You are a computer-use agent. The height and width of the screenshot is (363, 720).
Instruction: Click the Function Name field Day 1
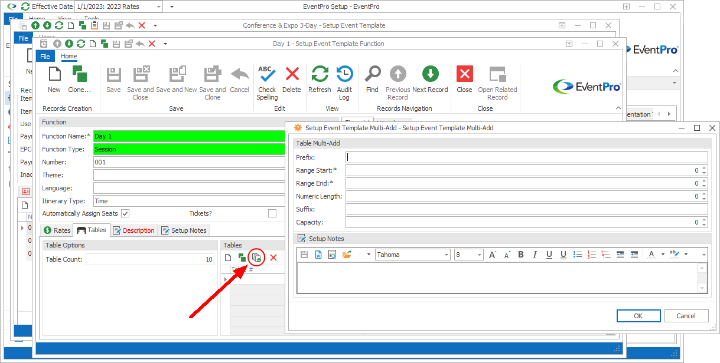(189, 136)
